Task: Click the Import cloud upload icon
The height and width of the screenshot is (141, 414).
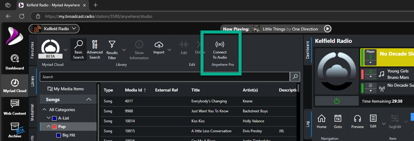Action: click(x=159, y=45)
